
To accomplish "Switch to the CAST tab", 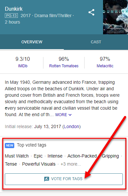I will pos(96,42).
